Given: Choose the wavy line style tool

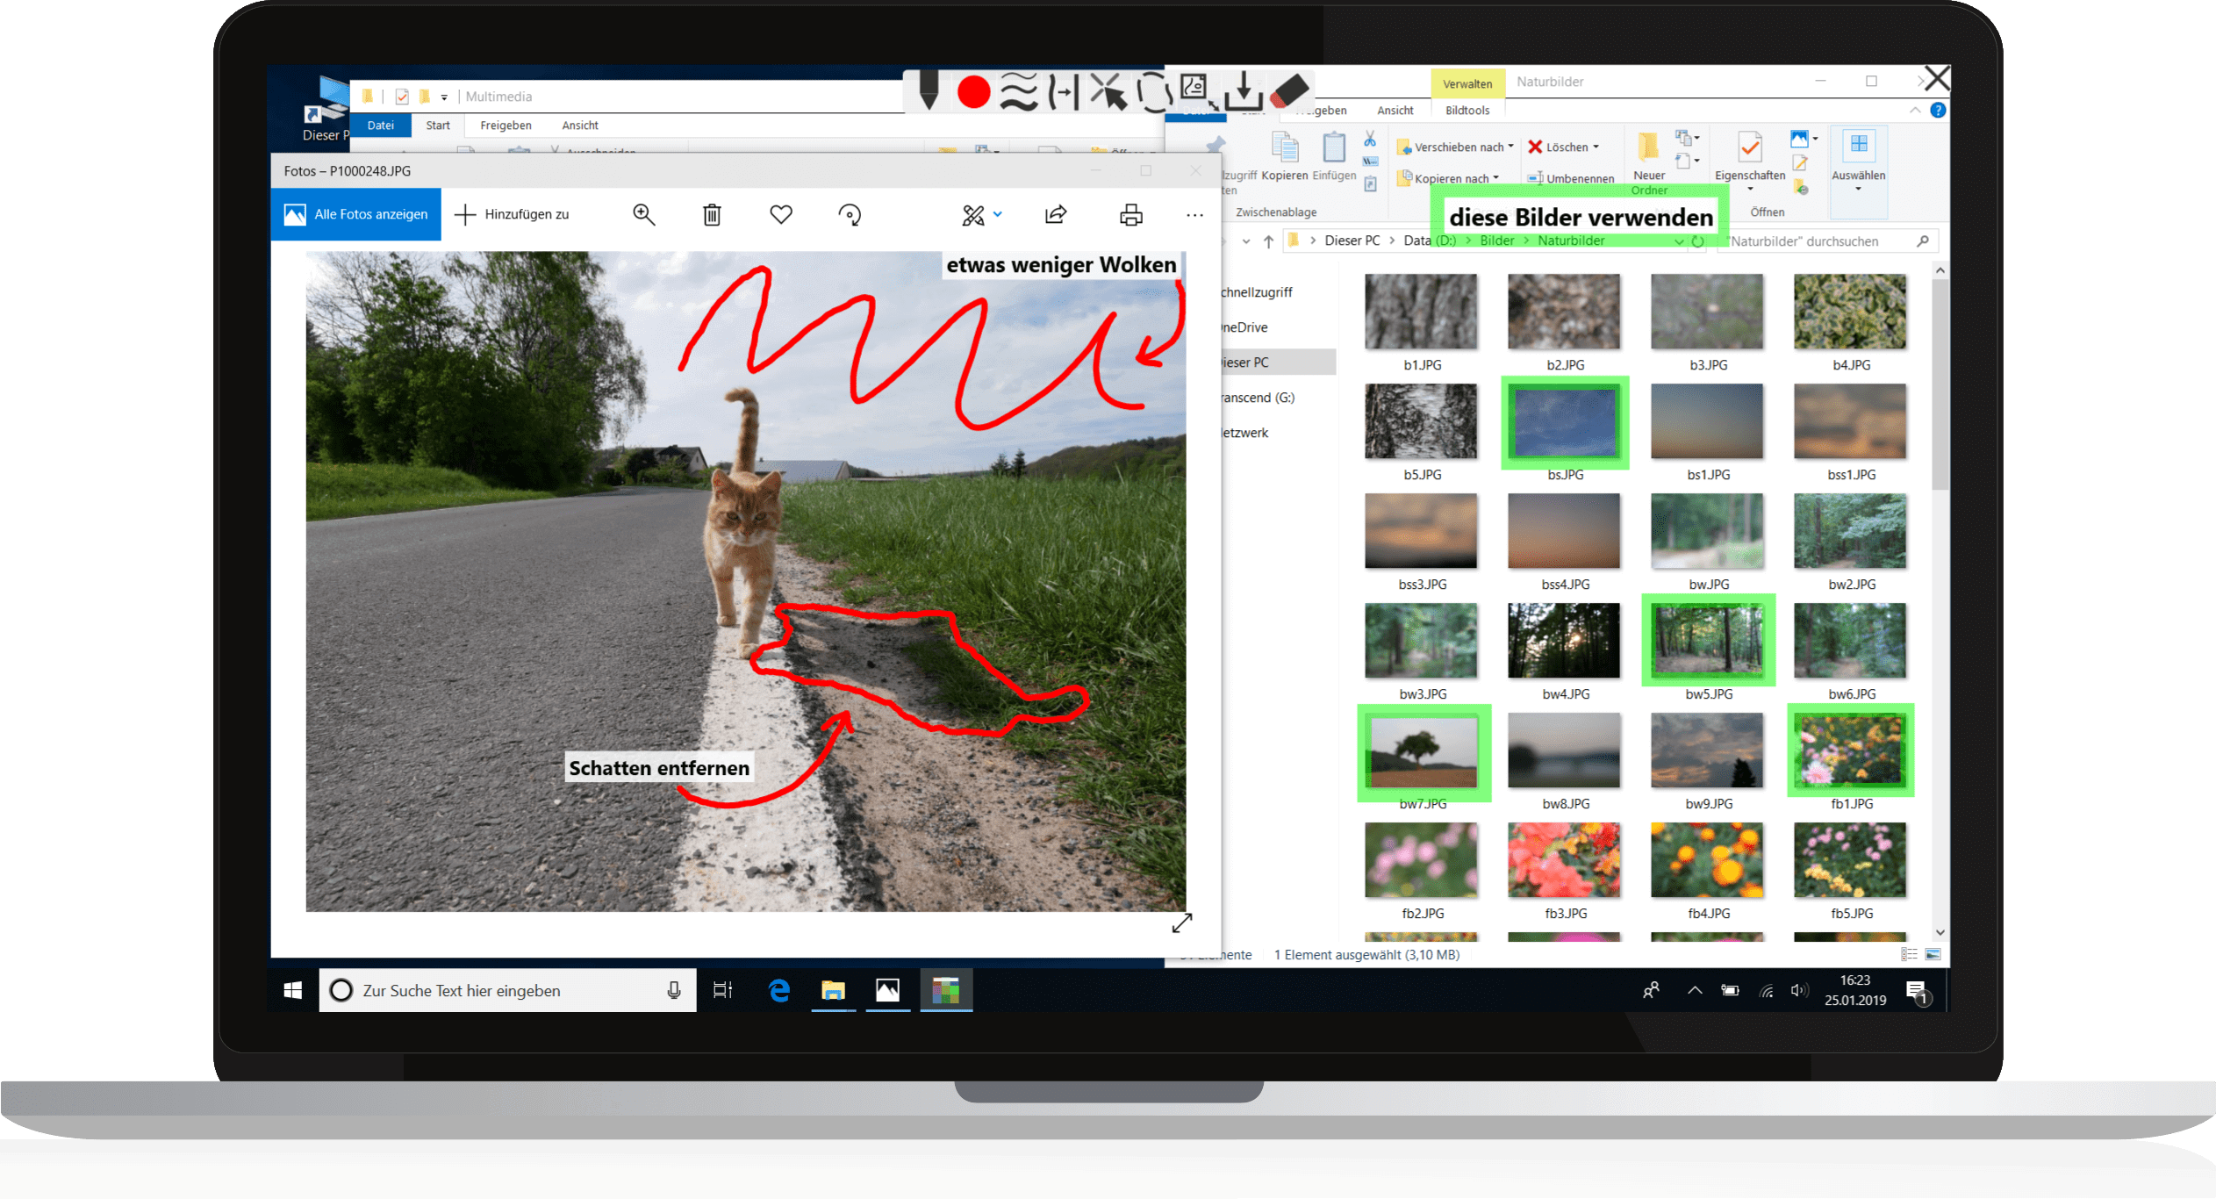Looking at the screenshot, I should pos(1019,91).
